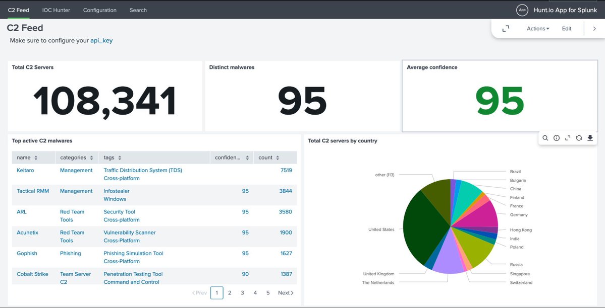The width and height of the screenshot is (605, 308).
Task: Go to page 3 of the malware table
Action: (242, 292)
